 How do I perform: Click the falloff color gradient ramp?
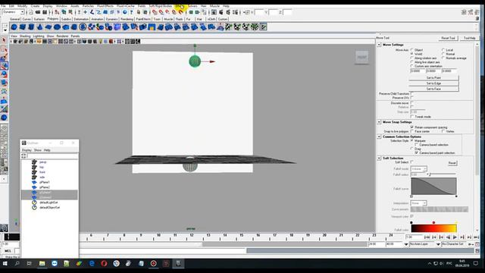(x=433, y=228)
